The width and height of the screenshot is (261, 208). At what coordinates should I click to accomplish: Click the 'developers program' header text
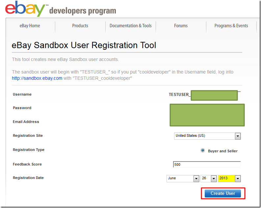point(83,11)
